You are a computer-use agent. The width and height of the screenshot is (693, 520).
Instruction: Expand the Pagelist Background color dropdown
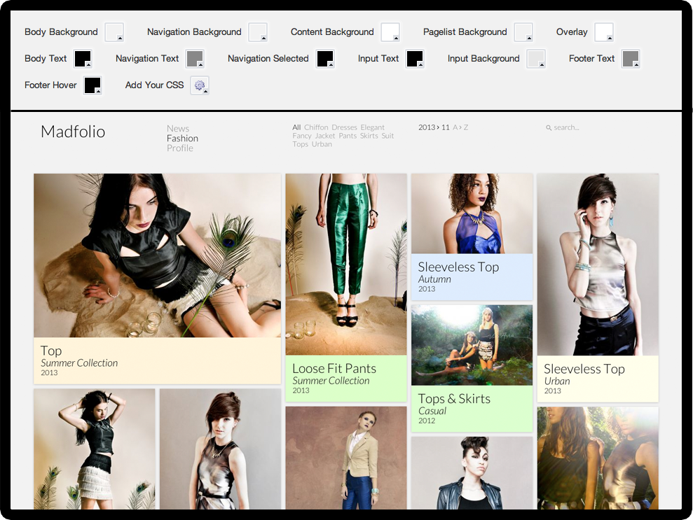pyautogui.click(x=523, y=32)
